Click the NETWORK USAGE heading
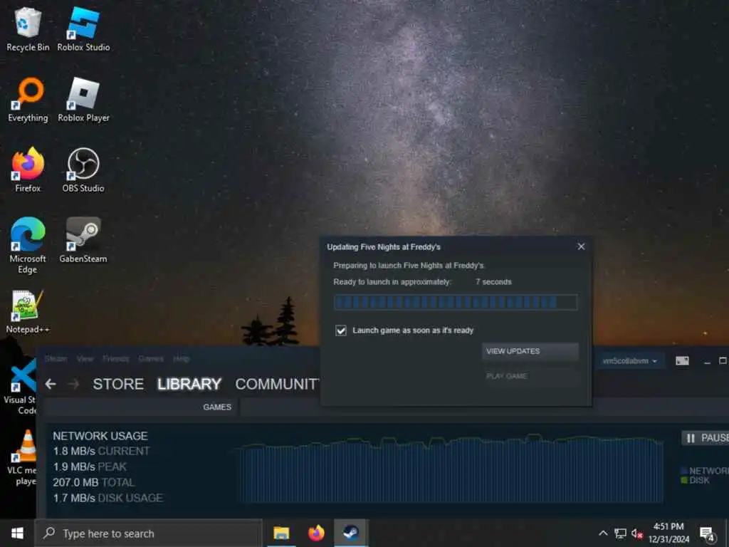 coord(100,436)
